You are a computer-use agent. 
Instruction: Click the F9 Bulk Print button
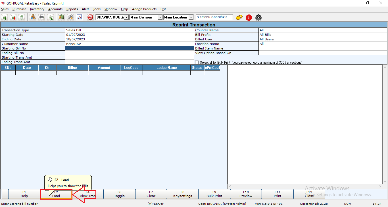214,194
